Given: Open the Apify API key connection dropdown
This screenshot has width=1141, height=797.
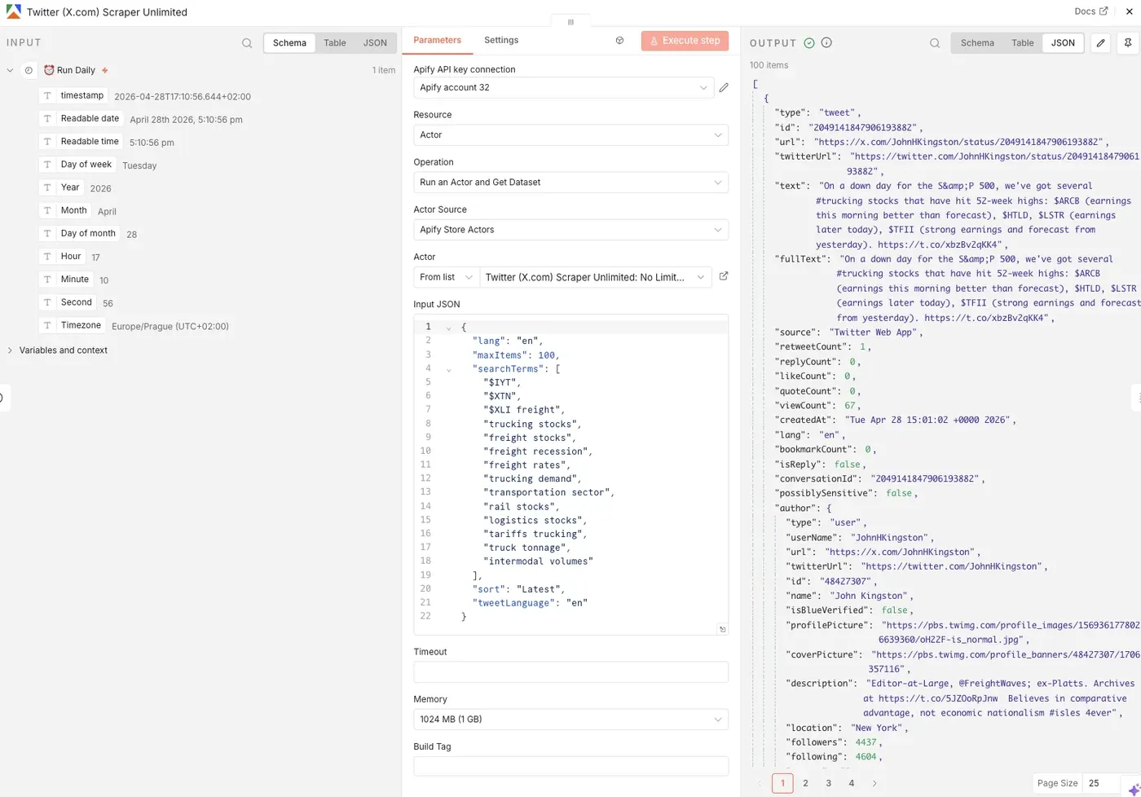Looking at the screenshot, I should [564, 87].
